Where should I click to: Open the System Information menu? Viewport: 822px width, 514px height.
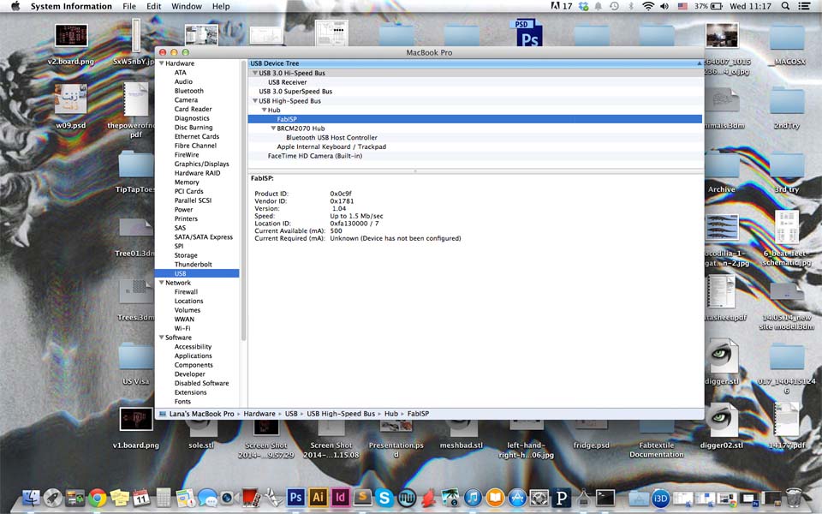click(71, 6)
